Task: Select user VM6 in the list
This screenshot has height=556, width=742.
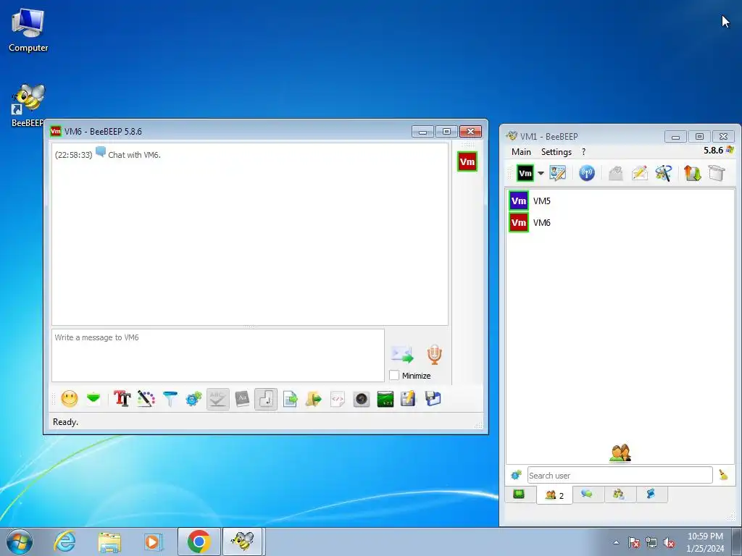Action: pos(620,223)
